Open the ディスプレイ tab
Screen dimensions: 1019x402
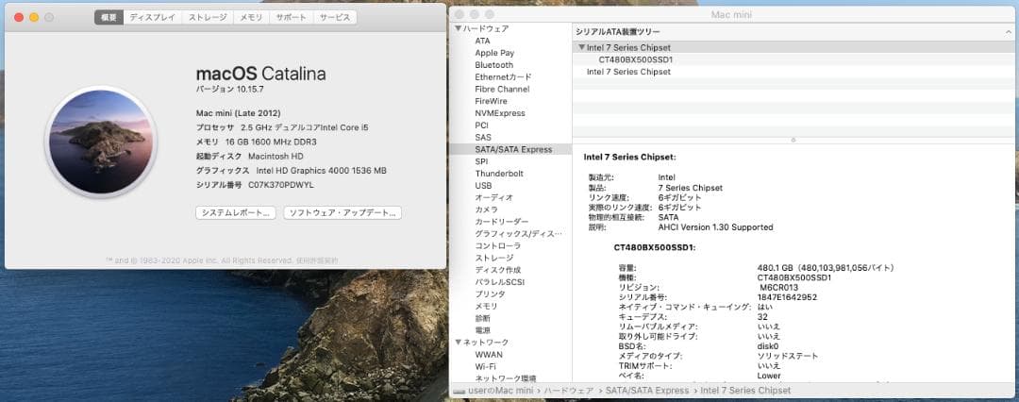[x=152, y=18]
